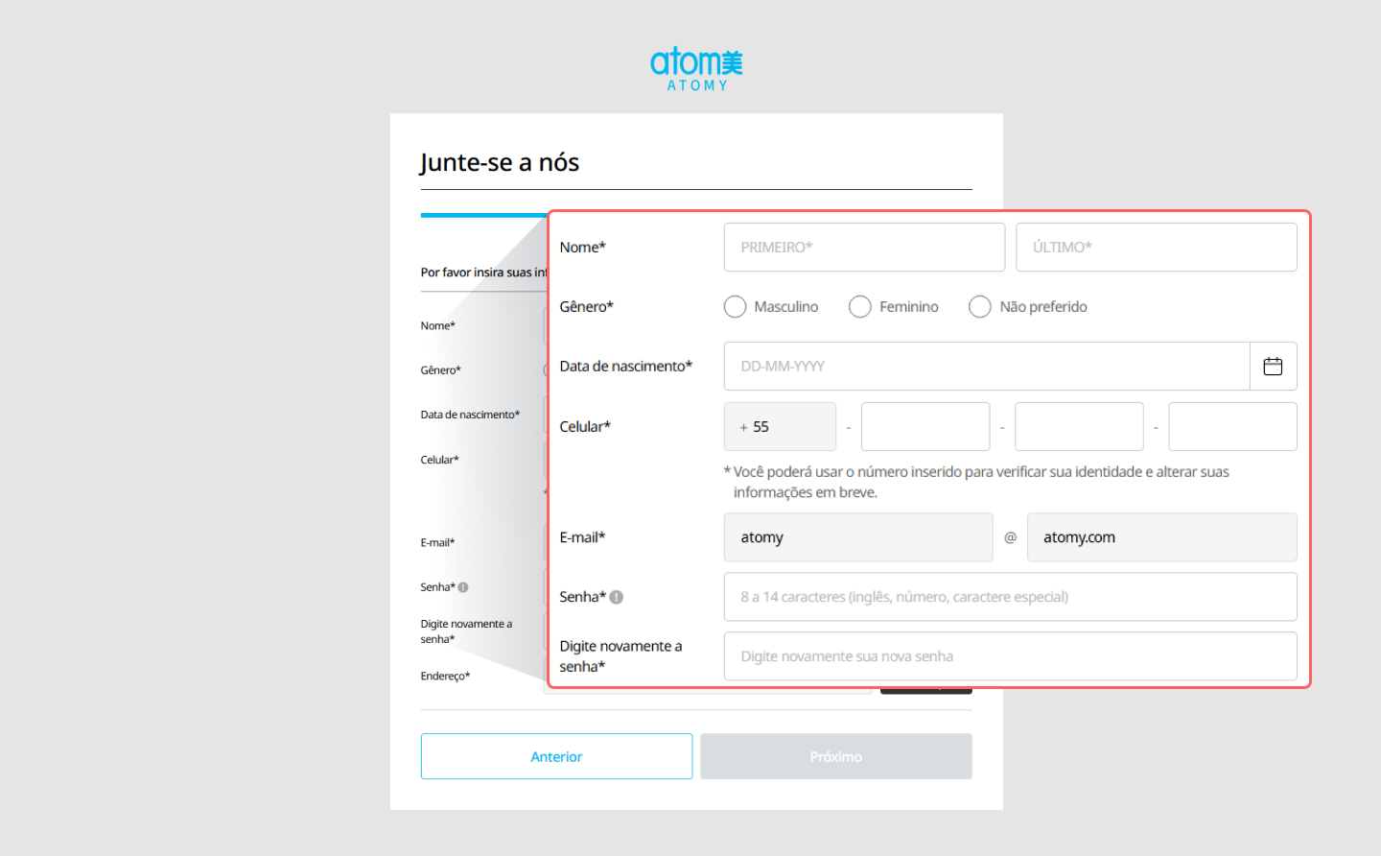Open the calendar date picker icon
Screen dimensions: 1381x856
tap(1273, 367)
